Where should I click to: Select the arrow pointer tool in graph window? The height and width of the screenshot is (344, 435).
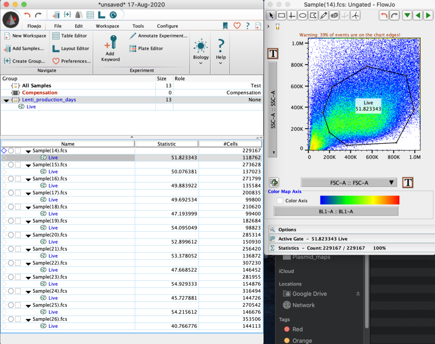pyautogui.click(x=271, y=15)
